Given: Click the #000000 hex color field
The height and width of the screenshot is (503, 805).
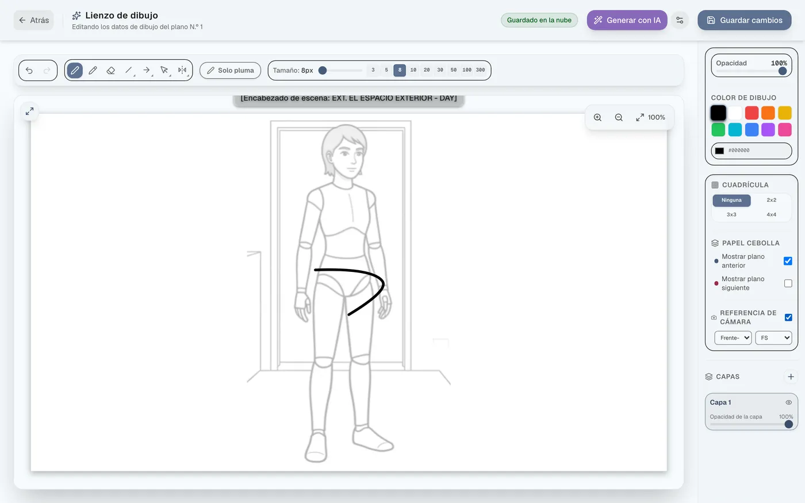Looking at the screenshot, I should click(x=752, y=151).
